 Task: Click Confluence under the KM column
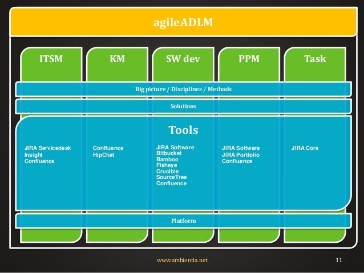click(108, 148)
